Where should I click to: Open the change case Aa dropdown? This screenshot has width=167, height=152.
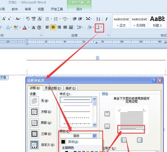tap(18, 19)
